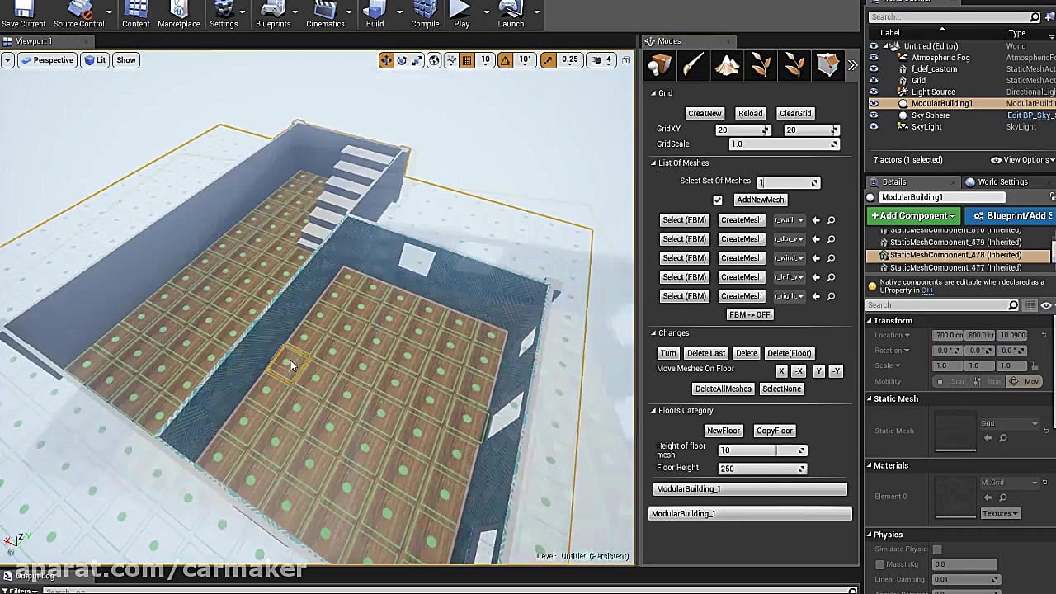The width and height of the screenshot is (1056, 594).
Task: Open the Marketplace from toolbar
Action: (x=179, y=15)
